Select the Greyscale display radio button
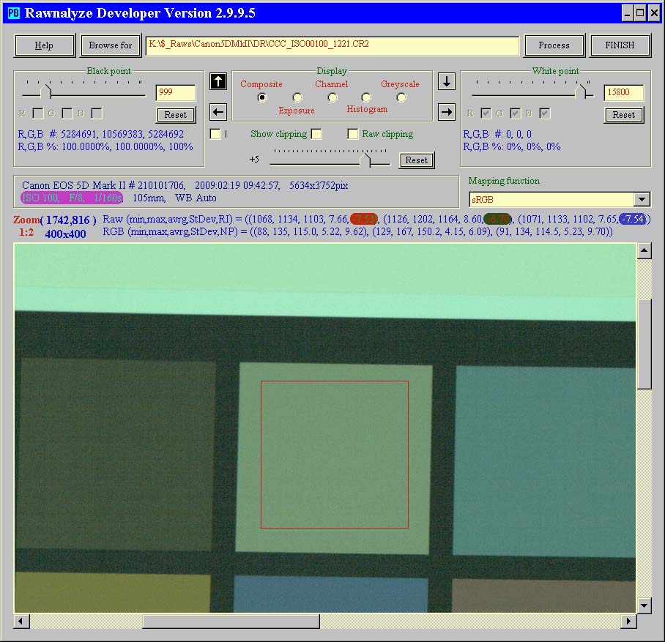This screenshot has width=665, height=642. [x=401, y=97]
